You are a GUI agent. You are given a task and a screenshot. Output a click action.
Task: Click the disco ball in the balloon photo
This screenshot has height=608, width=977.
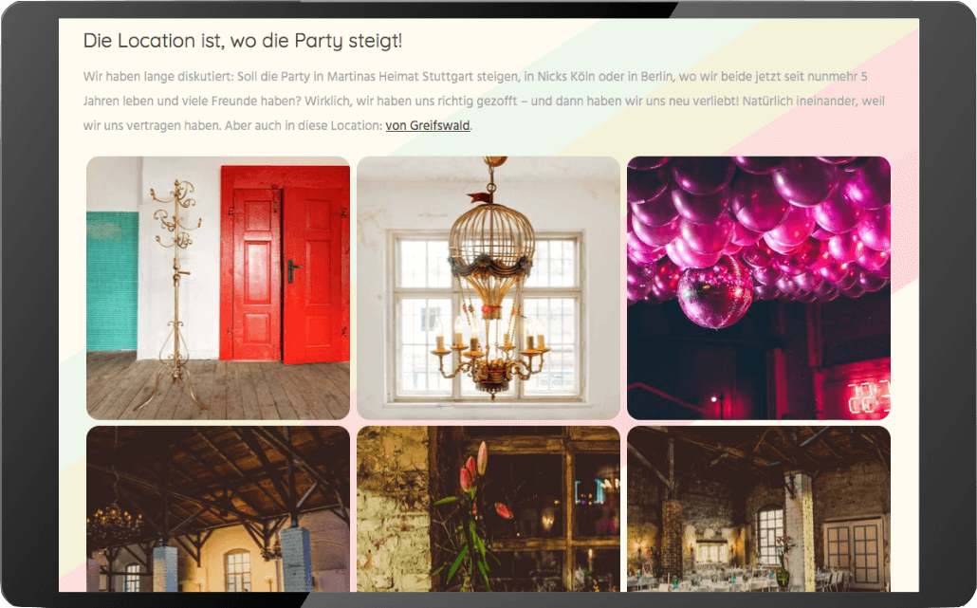[x=714, y=296]
